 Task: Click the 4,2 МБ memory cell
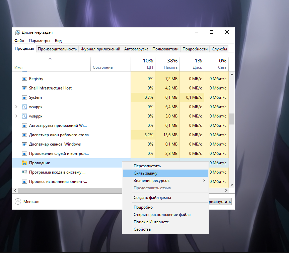167,88
